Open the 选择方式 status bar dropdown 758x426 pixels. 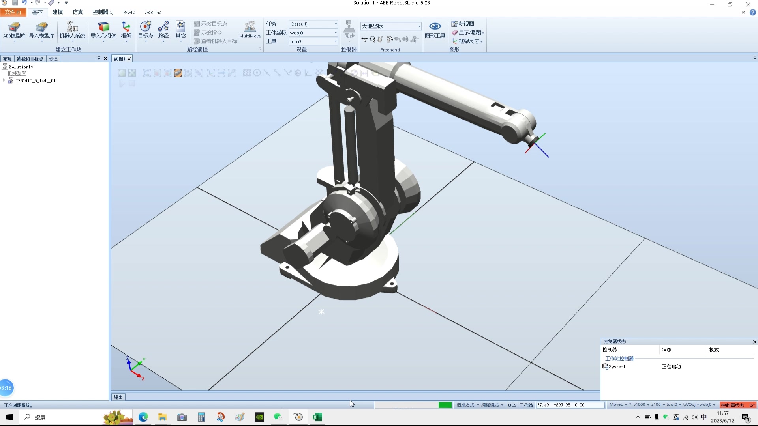pyautogui.click(x=467, y=405)
